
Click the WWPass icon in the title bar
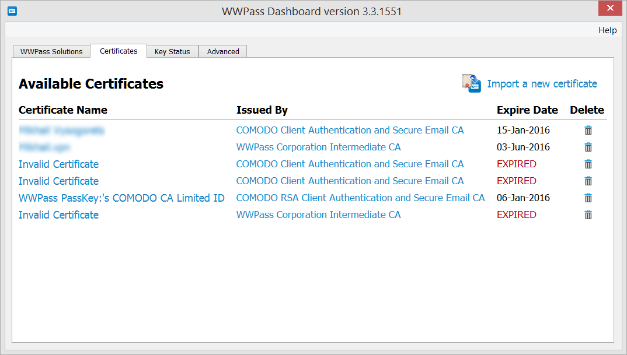(x=12, y=10)
